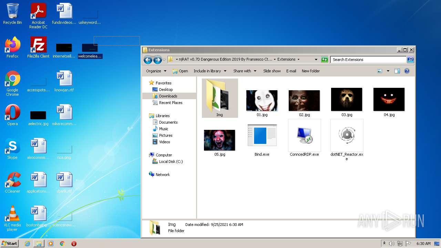The height and width of the screenshot is (248, 441).
Task: Open Explorer help question mark
Action: 407,71
